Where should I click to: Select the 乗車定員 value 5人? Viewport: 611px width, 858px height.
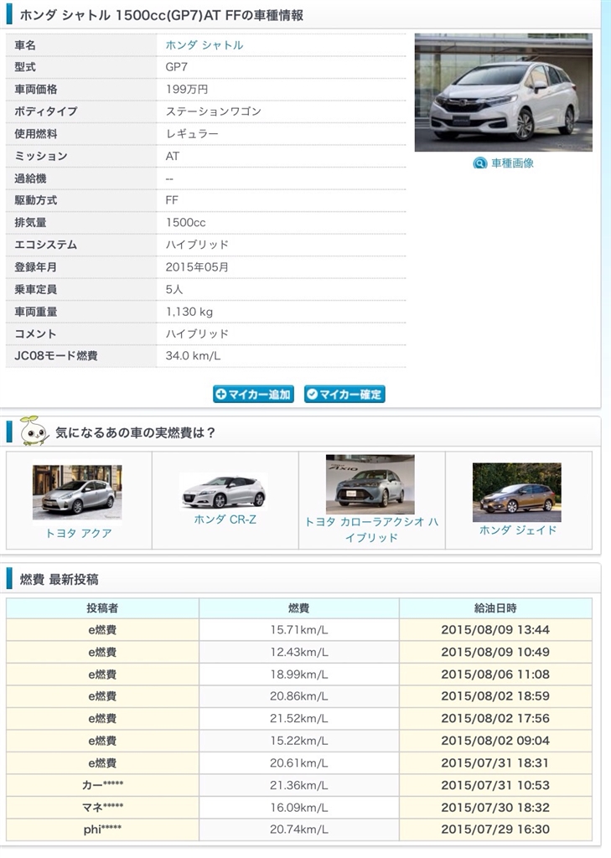point(174,289)
